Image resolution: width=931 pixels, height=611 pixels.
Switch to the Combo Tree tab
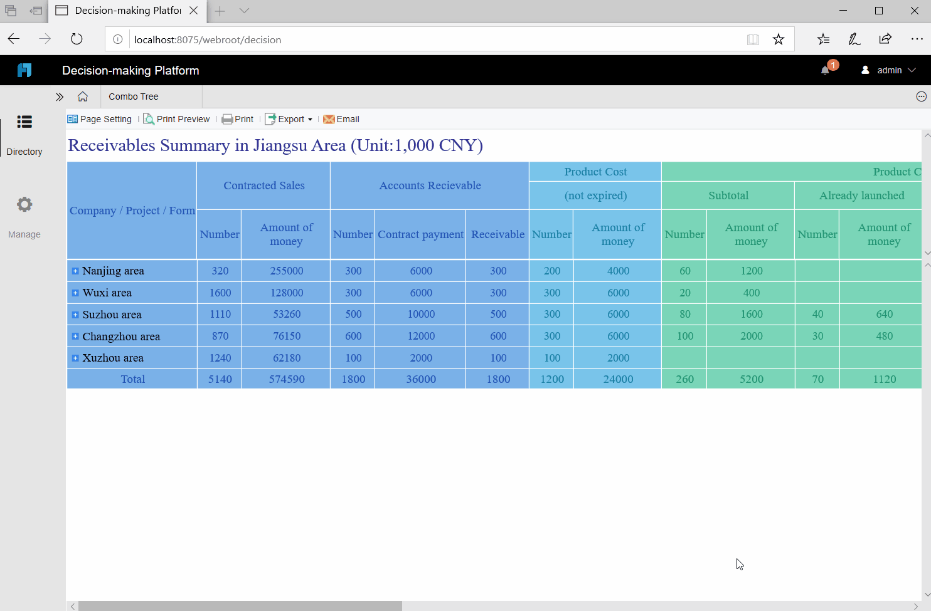133,96
